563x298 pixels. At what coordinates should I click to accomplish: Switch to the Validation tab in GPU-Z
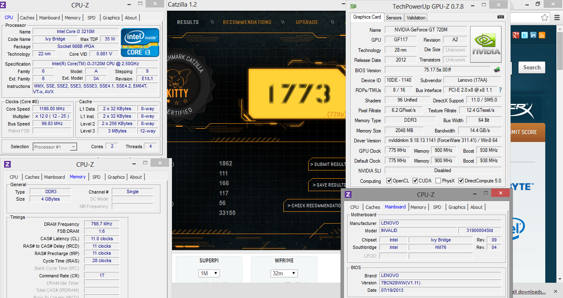(x=416, y=18)
